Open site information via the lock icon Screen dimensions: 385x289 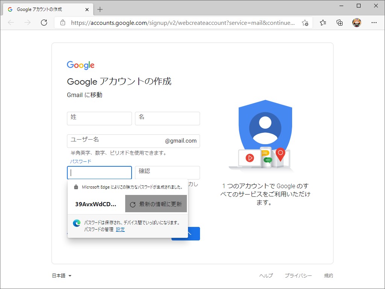[62, 23]
